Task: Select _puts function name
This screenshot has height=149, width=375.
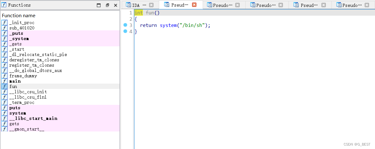Action: 16,33
